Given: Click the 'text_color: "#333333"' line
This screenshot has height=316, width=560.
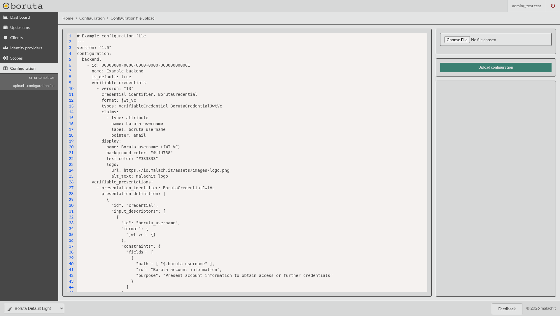Looking at the screenshot, I should [132, 159].
